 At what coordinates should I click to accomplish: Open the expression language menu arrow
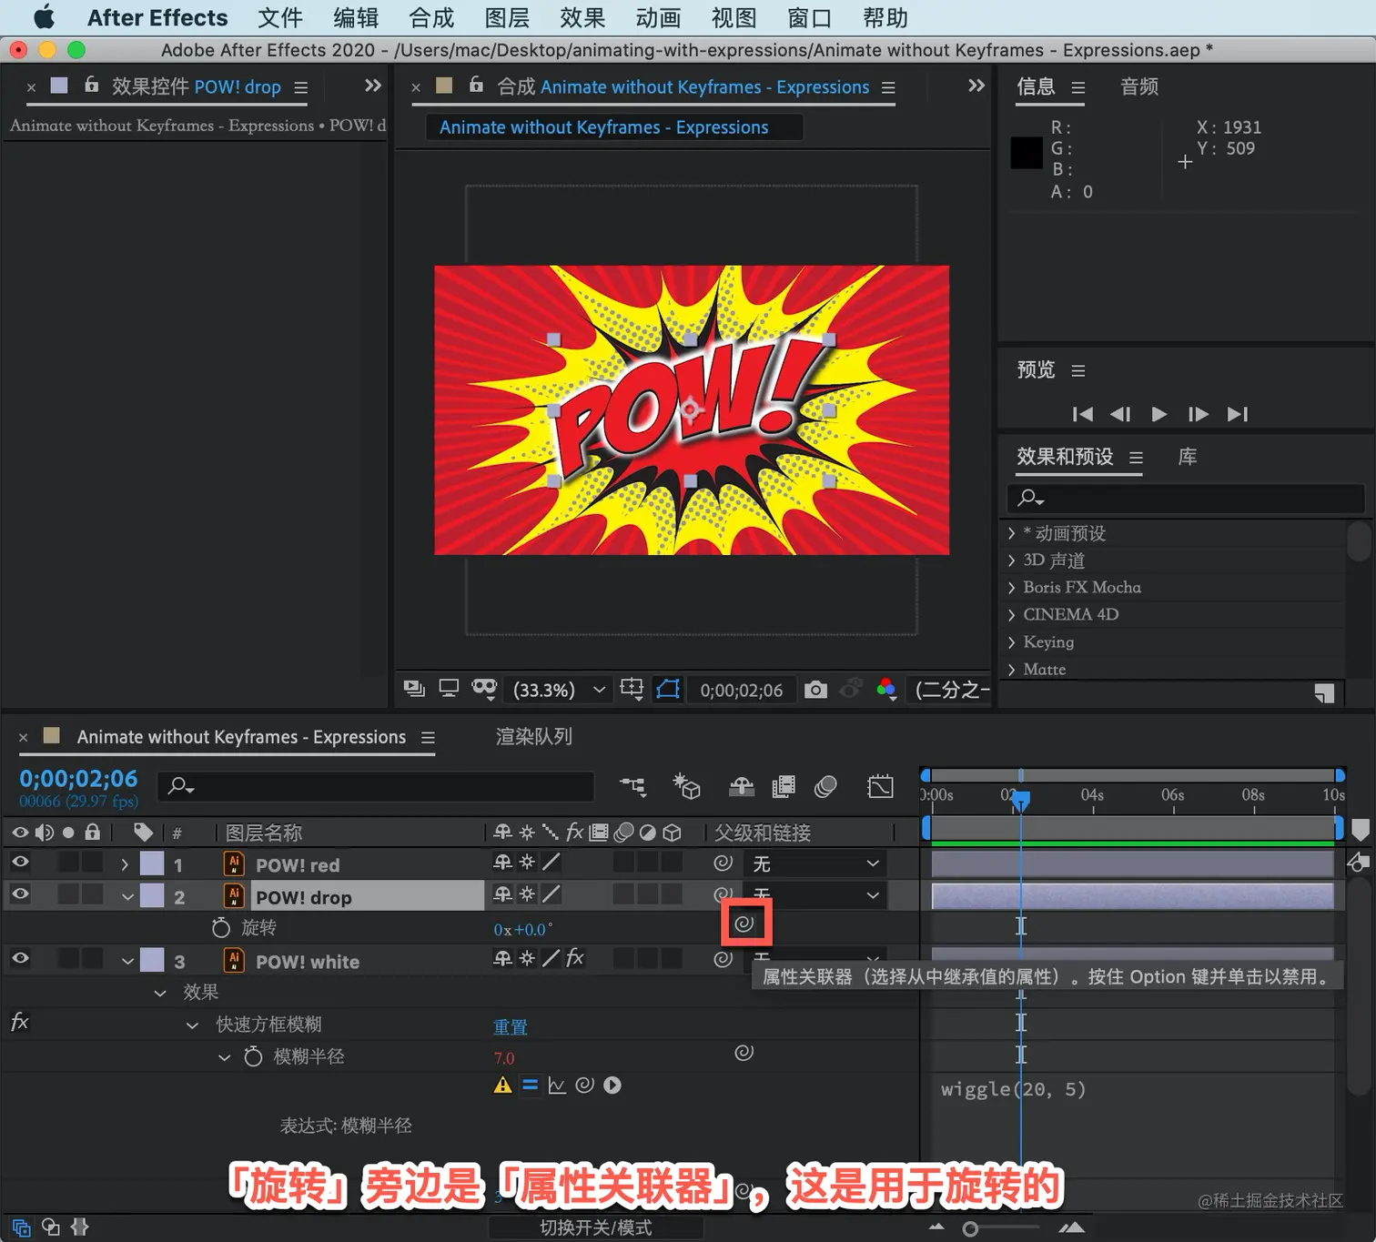[x=612, y=1085]
